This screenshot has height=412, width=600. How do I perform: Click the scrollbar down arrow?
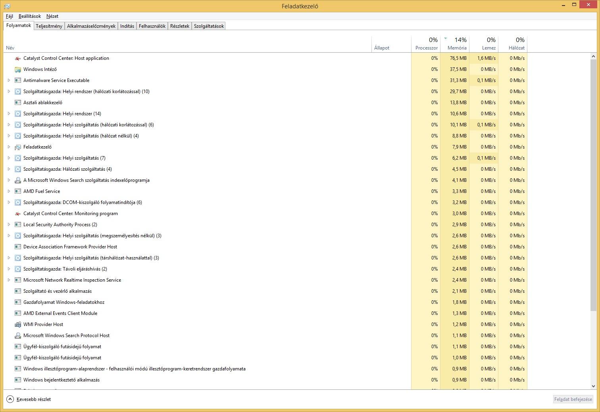(x=593, y=386)
